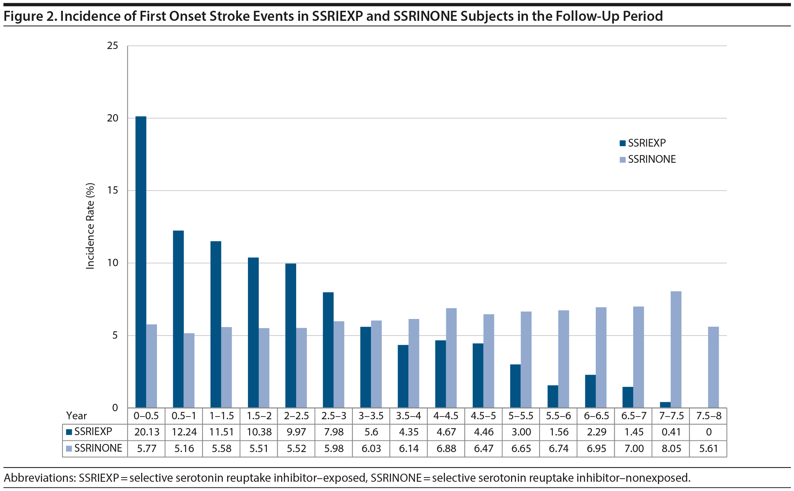794x491 pixels.
Task: Click the SSRINONE light blue legend swatch
Action: (622, 160)
